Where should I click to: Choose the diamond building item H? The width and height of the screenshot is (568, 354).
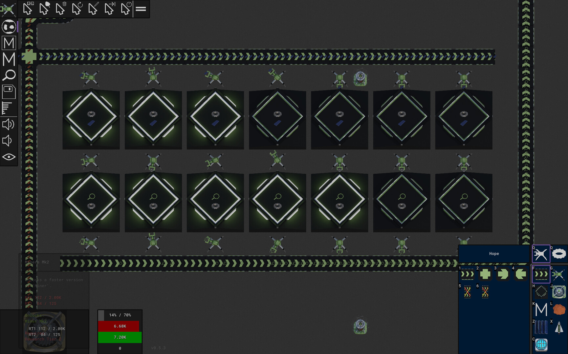pyautogui.click(x=541, y=292)
